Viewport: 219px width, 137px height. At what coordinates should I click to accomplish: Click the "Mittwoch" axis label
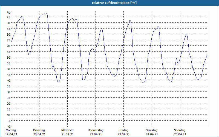pyautogui.click(x=67, y=130)
